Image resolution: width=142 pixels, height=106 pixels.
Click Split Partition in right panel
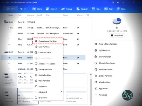[x=102, y=50]
